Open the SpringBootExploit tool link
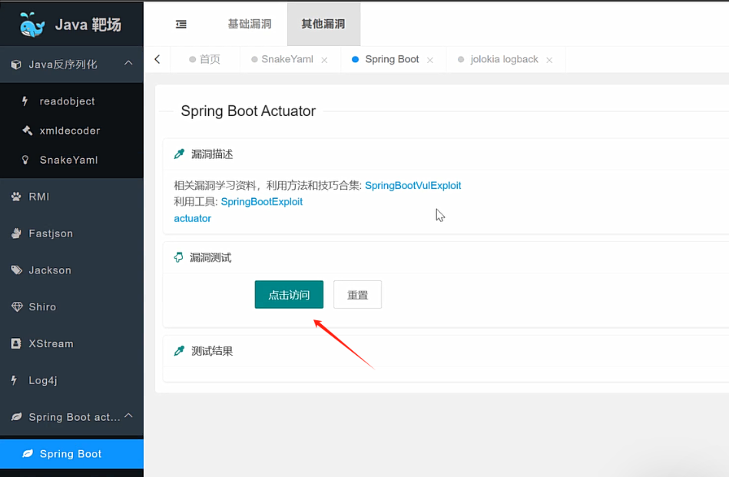 point(261,202)
